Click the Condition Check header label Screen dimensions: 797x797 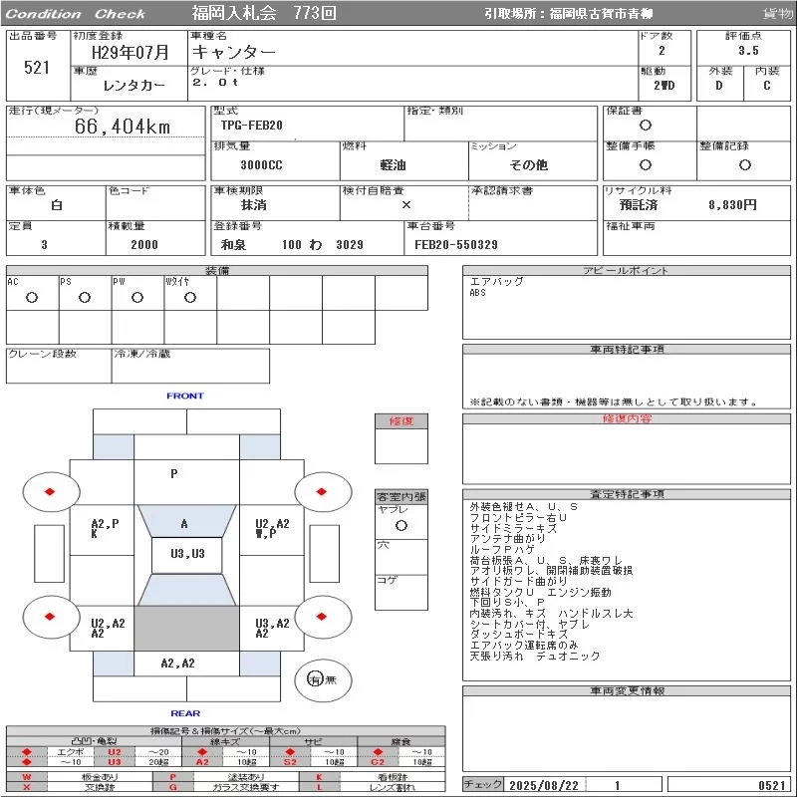pyautogui.click(x=76, y=14)
